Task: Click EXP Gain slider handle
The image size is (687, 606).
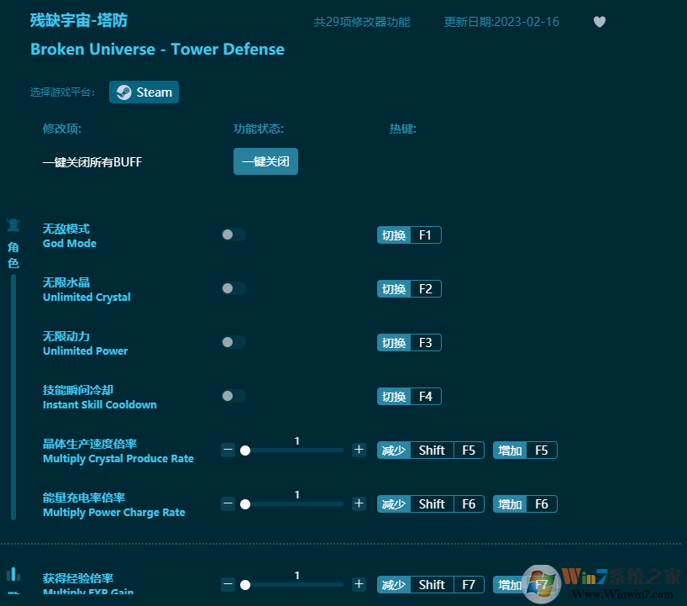Action: 245,585
